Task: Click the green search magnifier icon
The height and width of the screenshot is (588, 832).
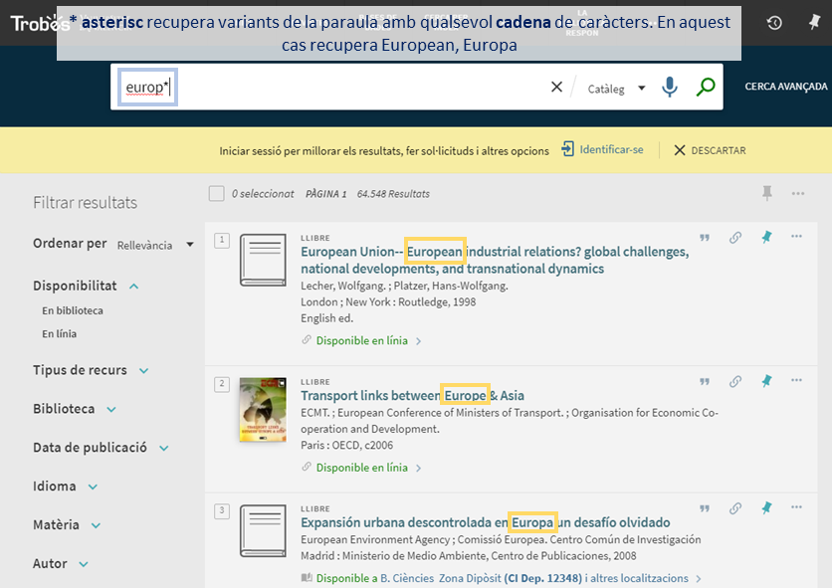Action: [x=706, y=87]
